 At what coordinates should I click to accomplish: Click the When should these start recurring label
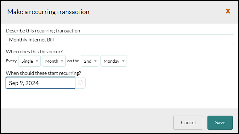click(44, 73)
